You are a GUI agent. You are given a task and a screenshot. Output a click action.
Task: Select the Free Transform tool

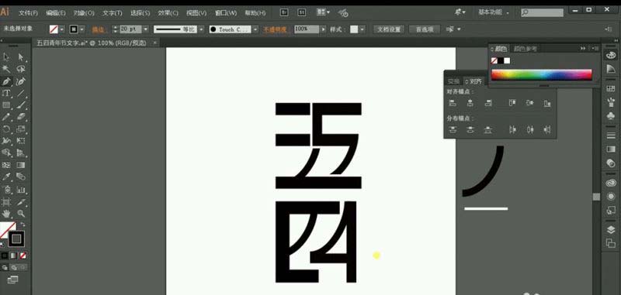coord(21,141)
